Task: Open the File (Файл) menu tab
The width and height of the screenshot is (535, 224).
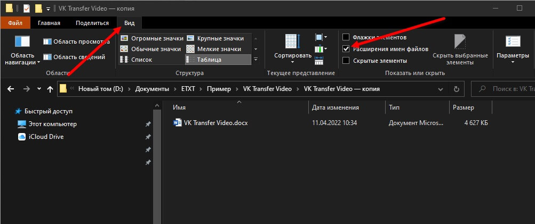Action: click(x=15, y=23)
